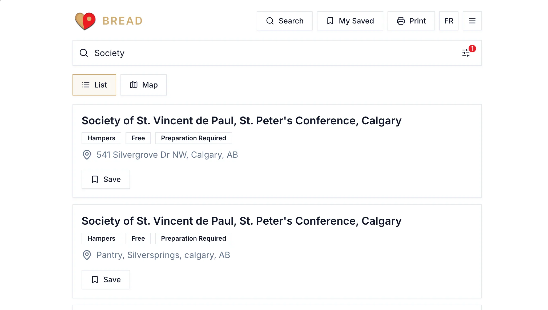Click the bookmark icon next to My Saved
The width and height of the screenshot is (548, 310).
tap(330, 21)
